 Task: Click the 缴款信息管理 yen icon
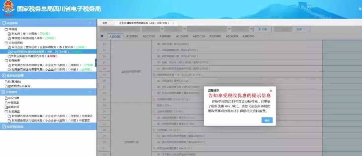pyautogui.click(x=3, y=75)
